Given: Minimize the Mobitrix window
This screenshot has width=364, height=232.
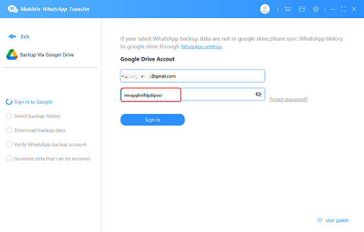Looking at the screenshot, I should tap(332, 9).
